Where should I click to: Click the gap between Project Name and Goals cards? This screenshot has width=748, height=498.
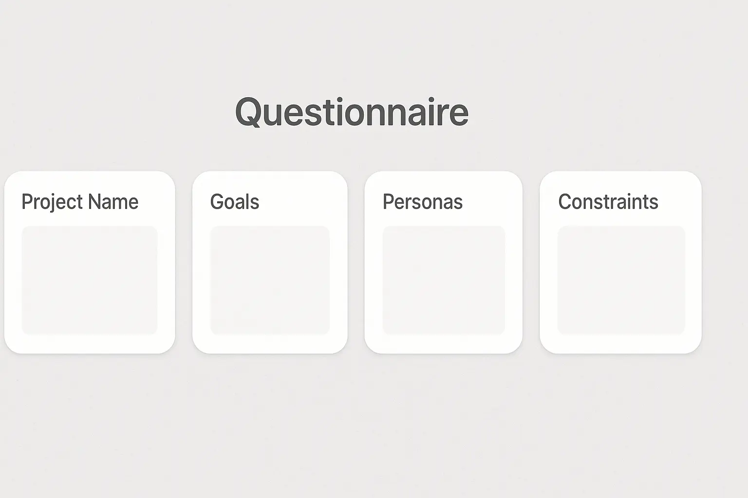click(x=184, y=263)
